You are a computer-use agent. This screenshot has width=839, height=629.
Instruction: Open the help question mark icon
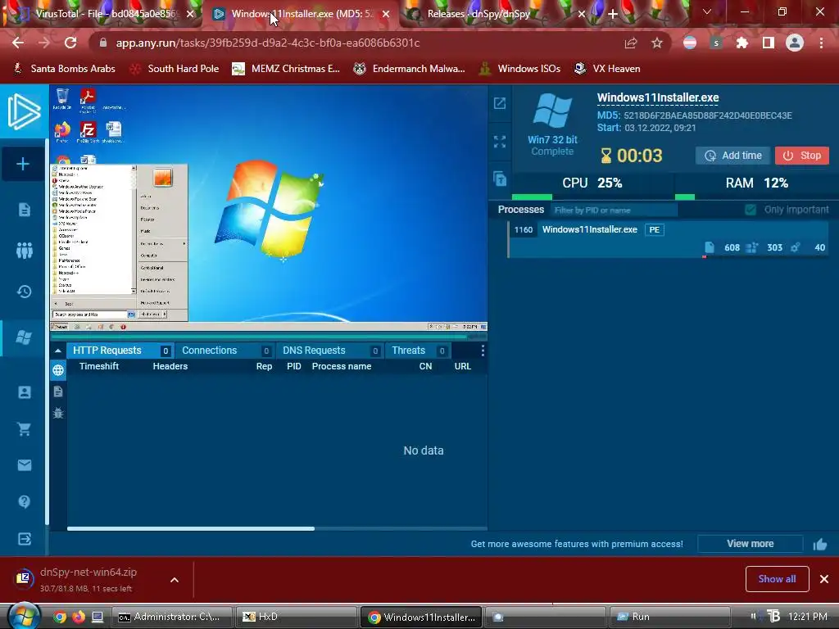tap(24, 502)
